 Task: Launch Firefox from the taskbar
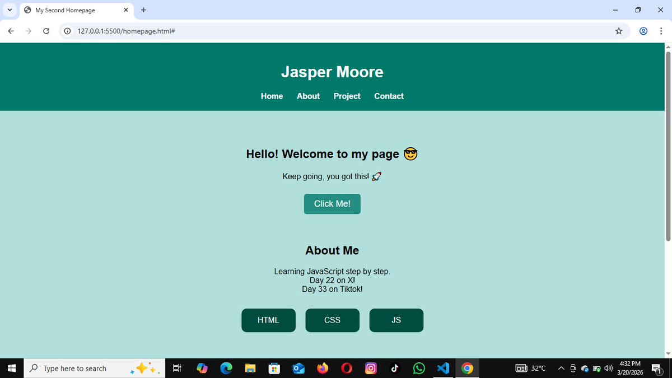coord(322,368)
